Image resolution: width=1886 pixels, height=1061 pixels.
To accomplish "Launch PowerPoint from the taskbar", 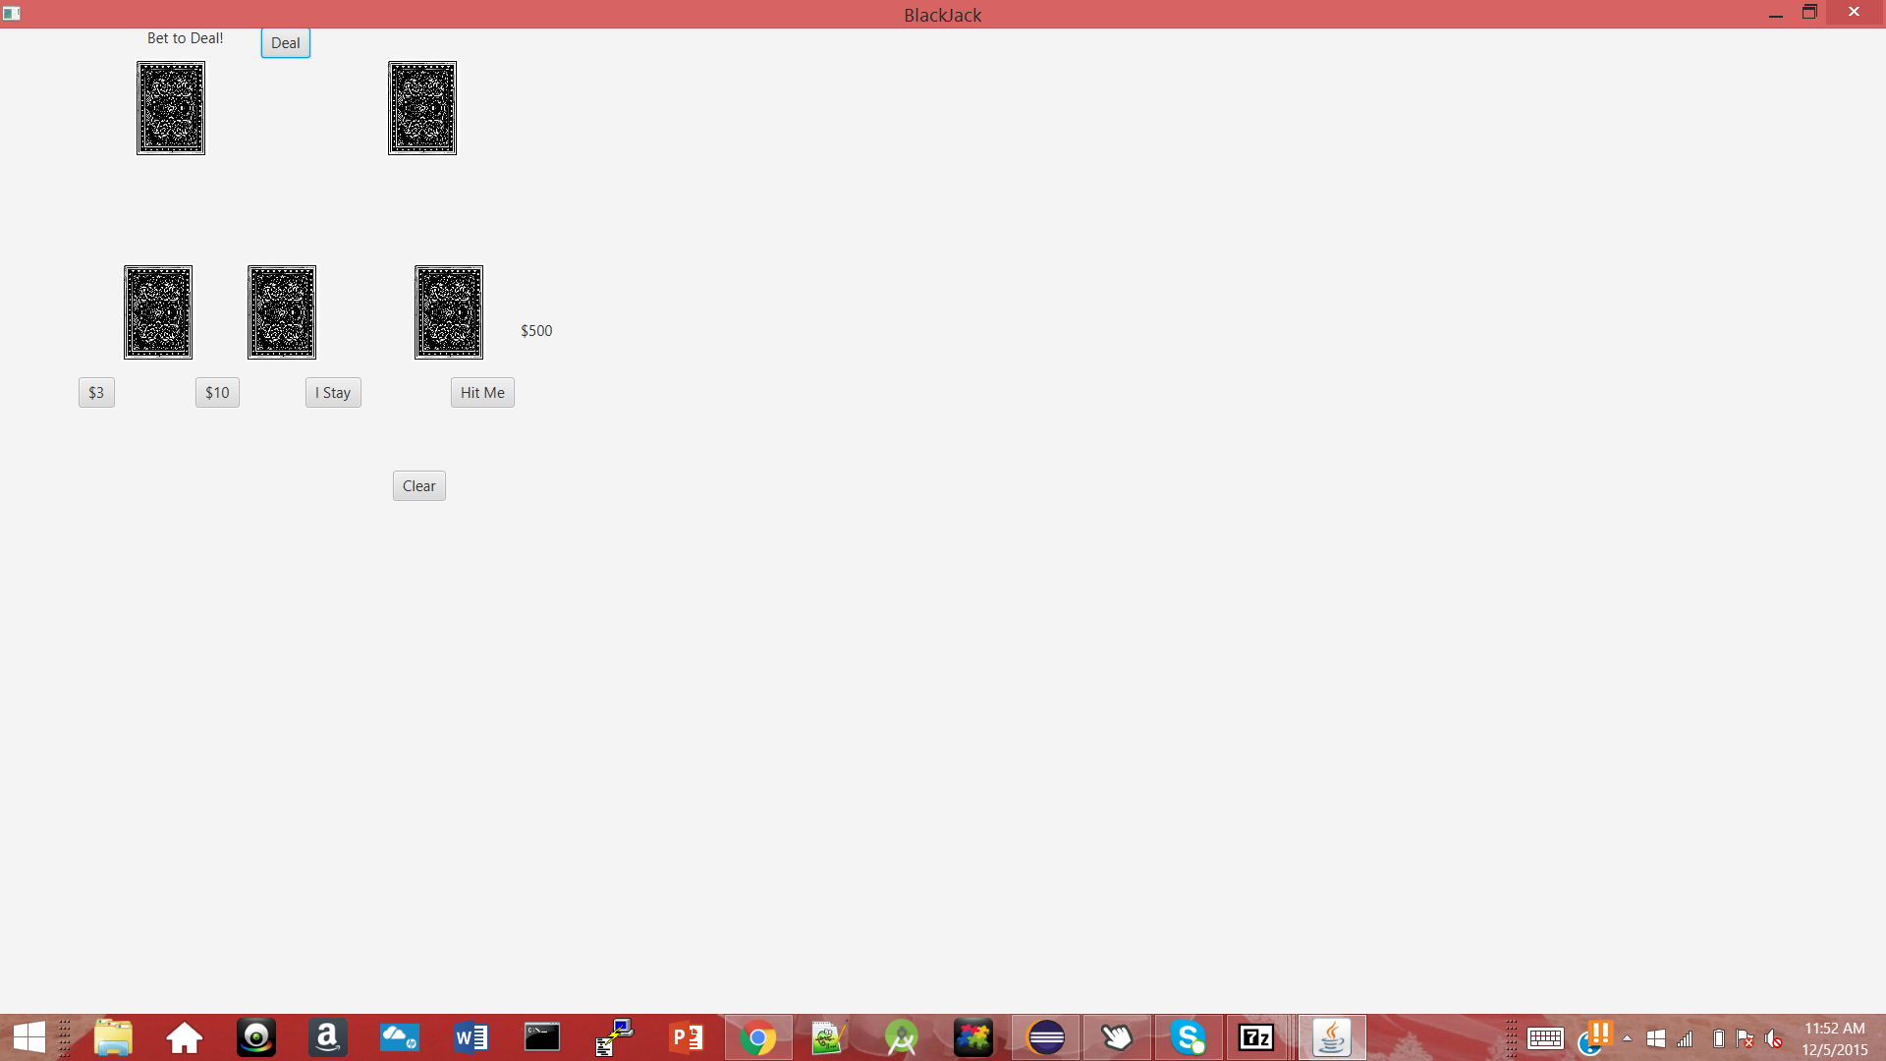I will [x=687, y=1037].
